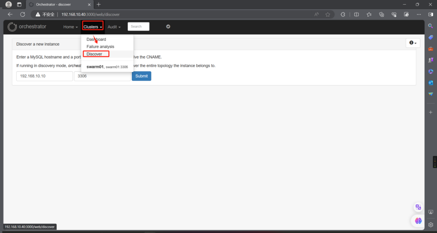Open a new browser tab

(99, 4)
